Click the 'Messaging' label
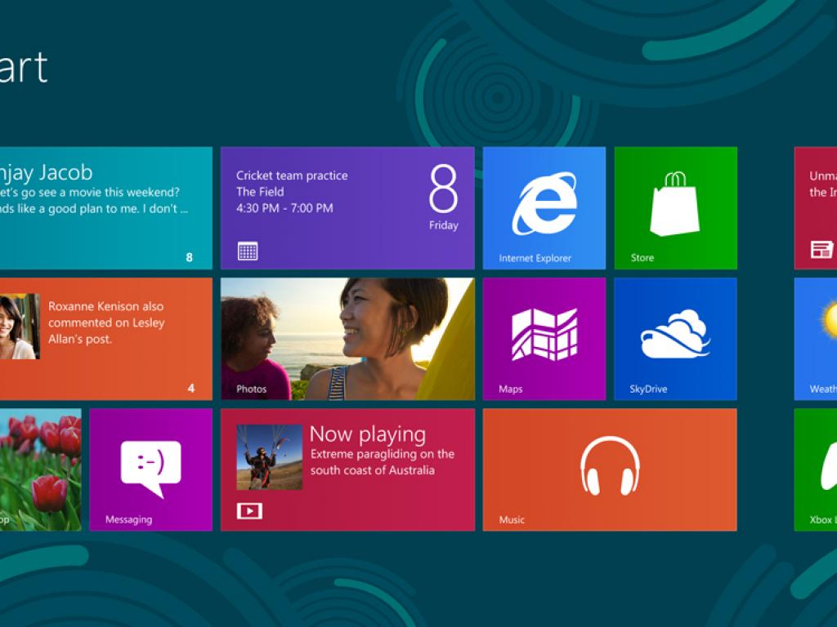The width and height of the screenshot is (837, 627). (x=128, y=519)
